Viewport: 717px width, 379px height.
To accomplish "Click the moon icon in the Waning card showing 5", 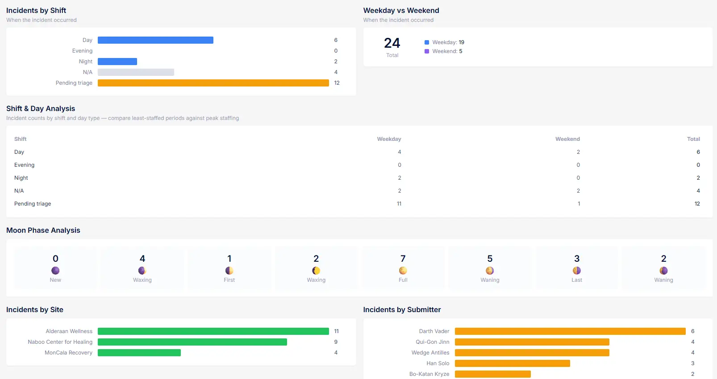I will pos(490,271).
